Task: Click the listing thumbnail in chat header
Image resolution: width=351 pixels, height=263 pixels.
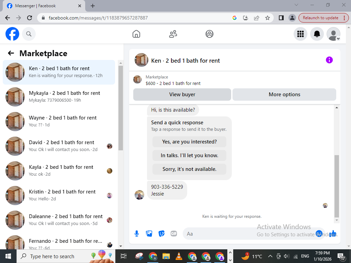Action: click(x=141, y=60)
